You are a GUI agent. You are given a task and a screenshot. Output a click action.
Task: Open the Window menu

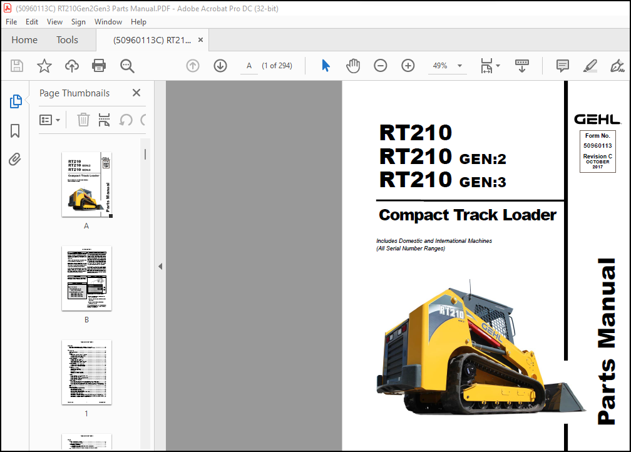pyautogui.click(x=108, y=22)
